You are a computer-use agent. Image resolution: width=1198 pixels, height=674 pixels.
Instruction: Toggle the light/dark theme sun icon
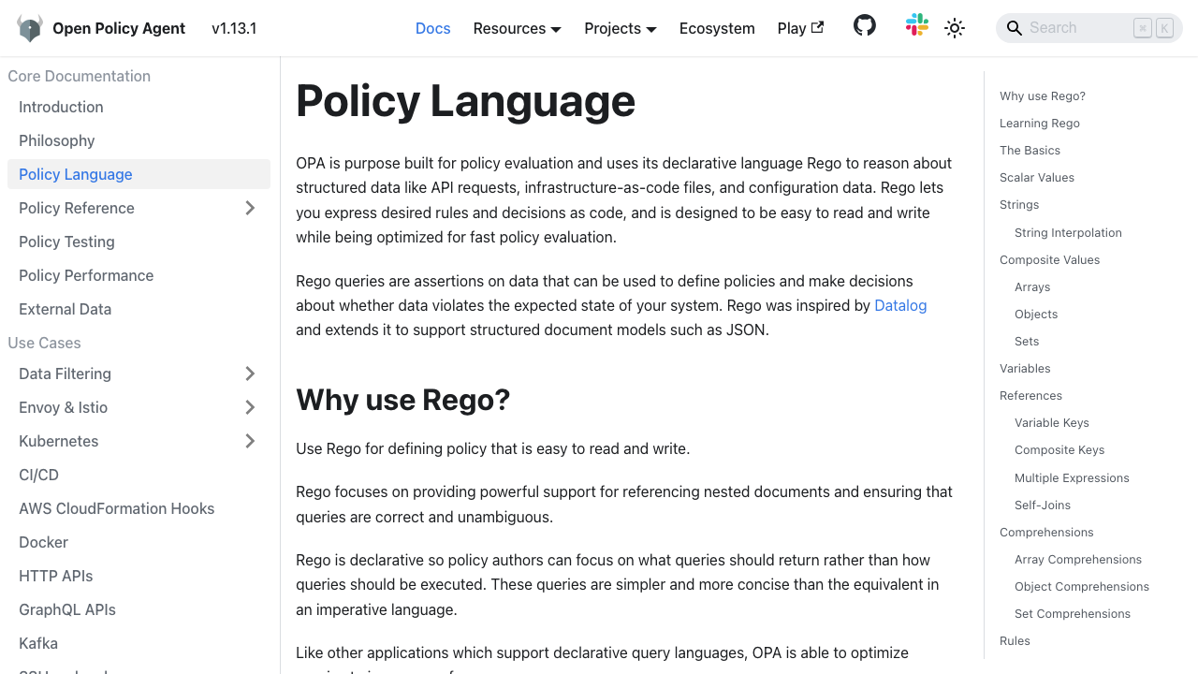coord(955,28)
